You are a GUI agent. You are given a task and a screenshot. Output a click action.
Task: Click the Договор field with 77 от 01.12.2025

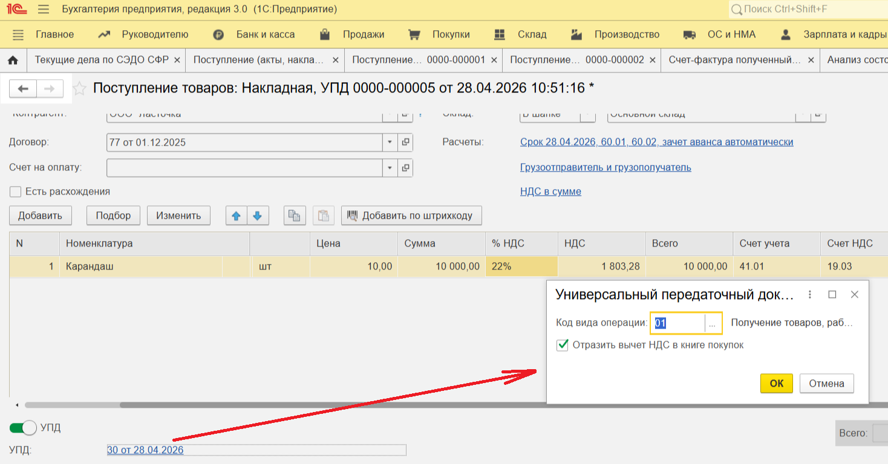tap(244, 143)
